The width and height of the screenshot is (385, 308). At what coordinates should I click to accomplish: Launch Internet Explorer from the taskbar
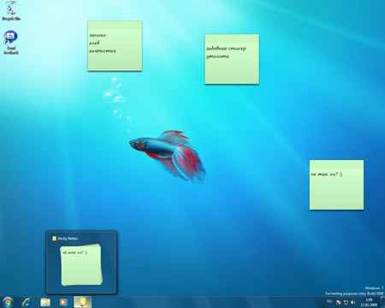(27, 302)
